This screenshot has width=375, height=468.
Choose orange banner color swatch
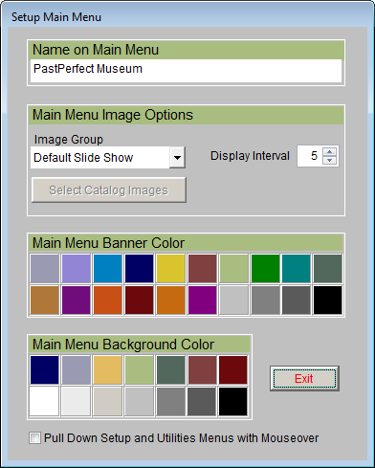pyautogui.click(x=170, y=301)
